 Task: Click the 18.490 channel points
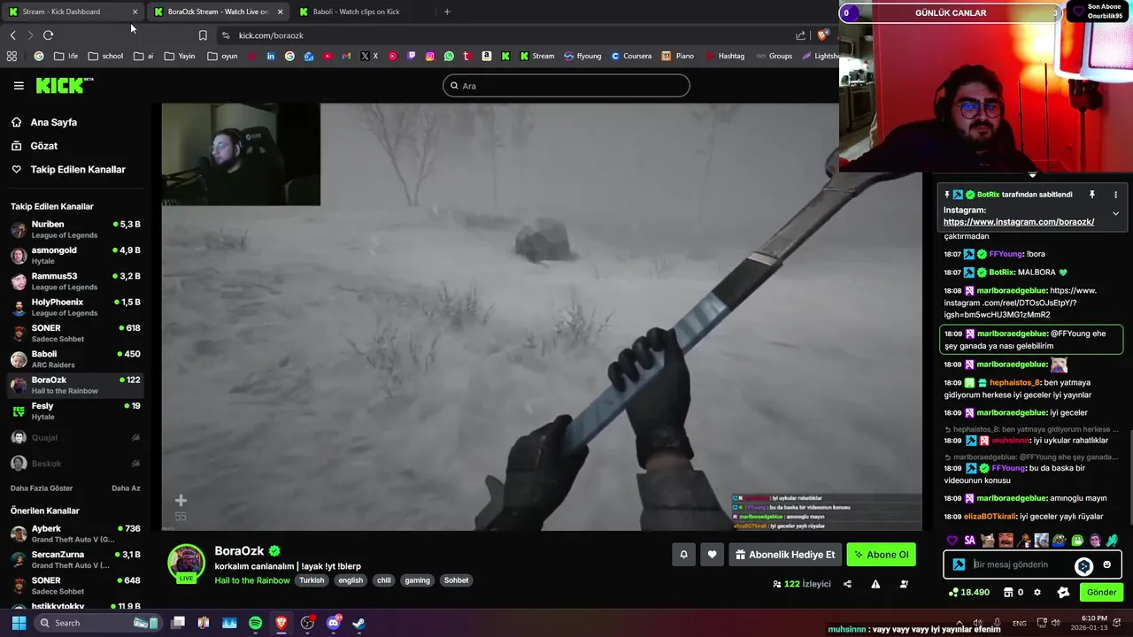tap(969, 592)
